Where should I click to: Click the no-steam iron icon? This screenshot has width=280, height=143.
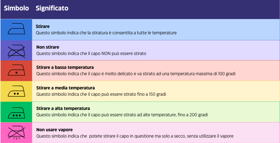tap(16, 133)
